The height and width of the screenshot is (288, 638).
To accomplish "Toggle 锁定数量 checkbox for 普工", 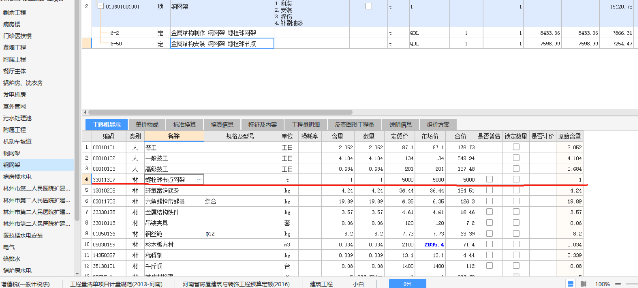I will 516,147.
